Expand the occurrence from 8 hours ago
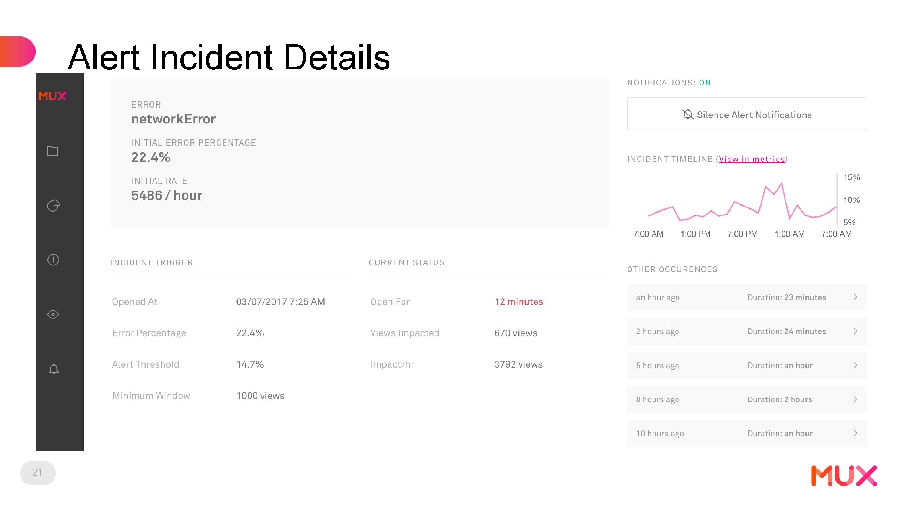 pyautogui.click(x=856, y=399)
